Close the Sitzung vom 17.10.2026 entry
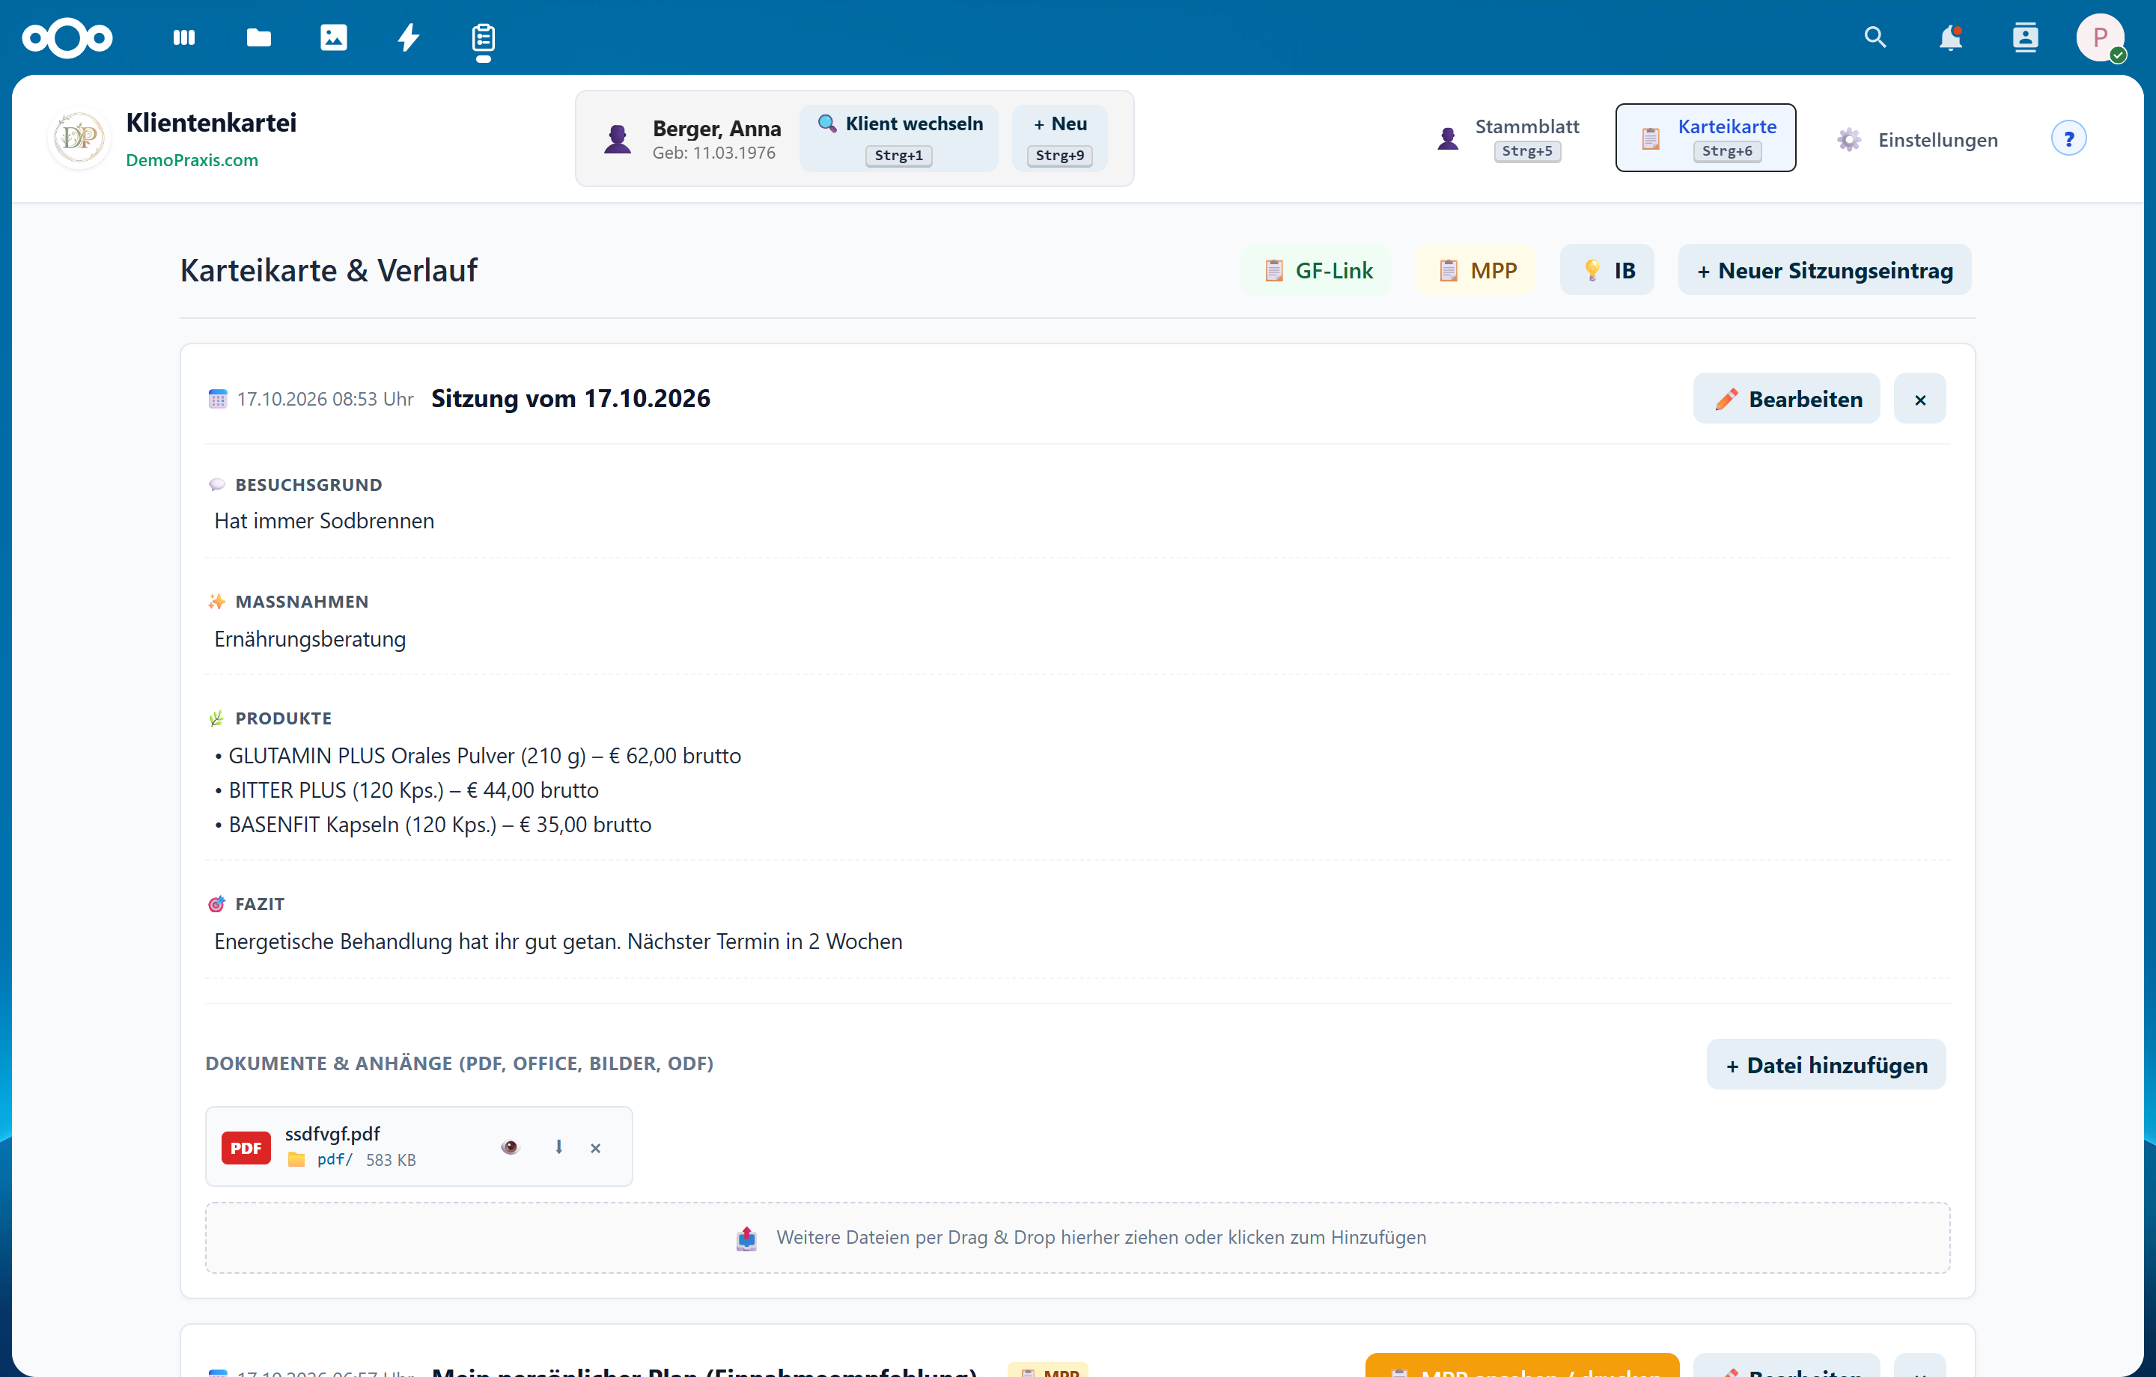 click(x=1919, y=400)
